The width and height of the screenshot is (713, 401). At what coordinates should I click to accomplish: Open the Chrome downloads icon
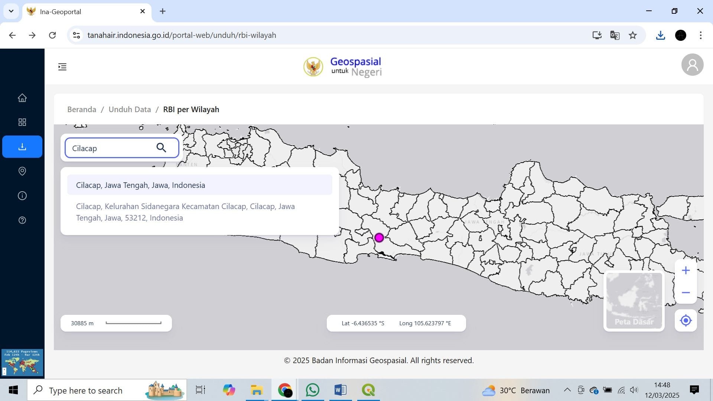pos(660,35)
